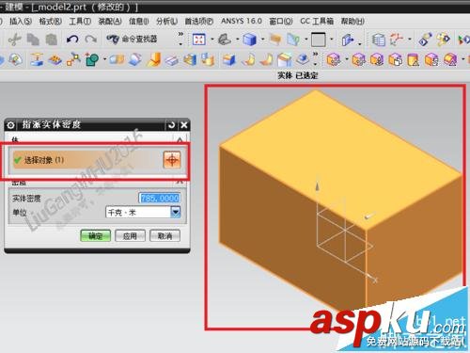Viewport: 470px width, 353px height.
Task: Open the 窗口(O) menu
Action: coord(281,22)
